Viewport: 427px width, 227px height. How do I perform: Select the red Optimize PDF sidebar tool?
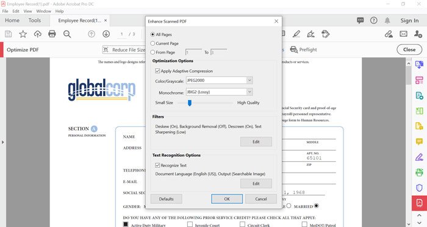419,203
